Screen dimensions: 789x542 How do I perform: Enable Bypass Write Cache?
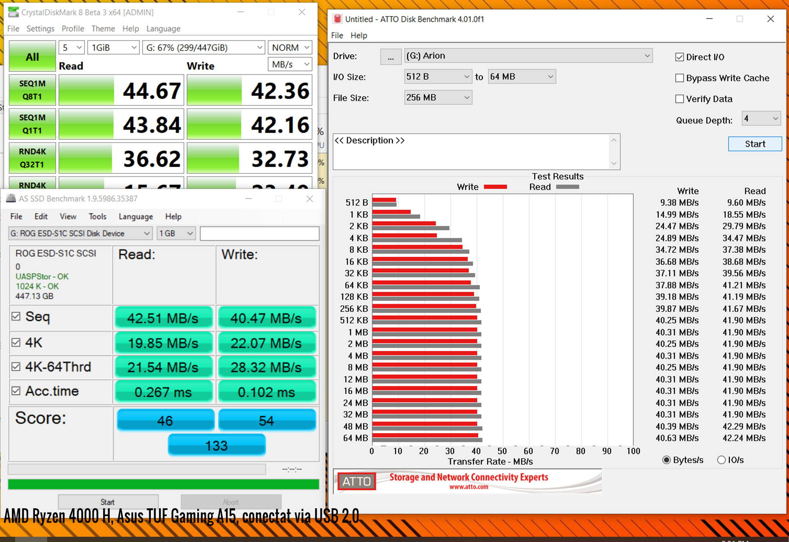680,78
